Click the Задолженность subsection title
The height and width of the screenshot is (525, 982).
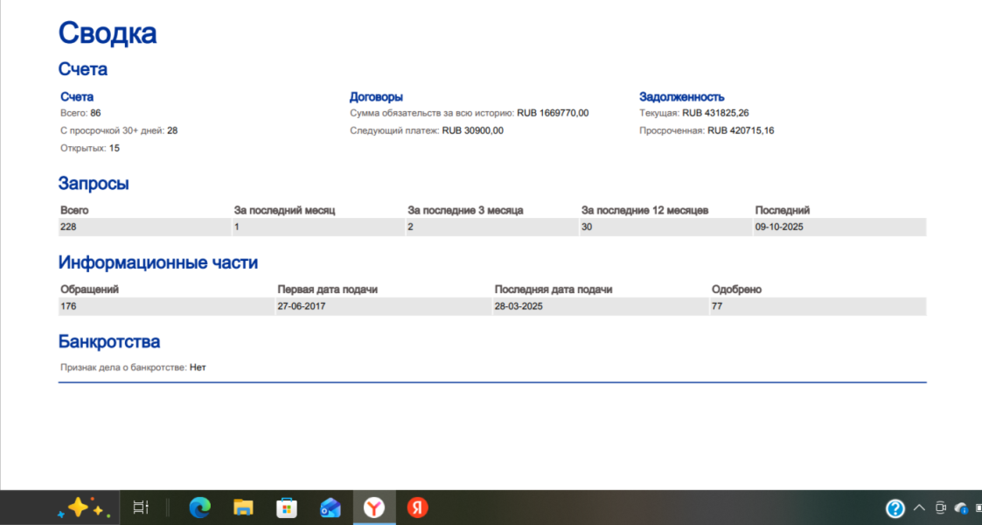pos(681,97)
